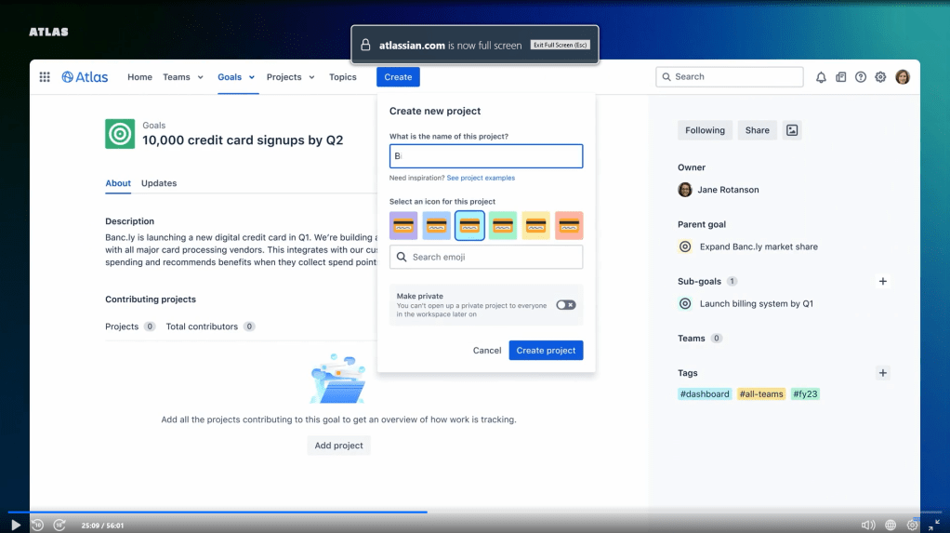Open the news feed icon beside the bell
This screenshot has width=950, height=533.
841,77
